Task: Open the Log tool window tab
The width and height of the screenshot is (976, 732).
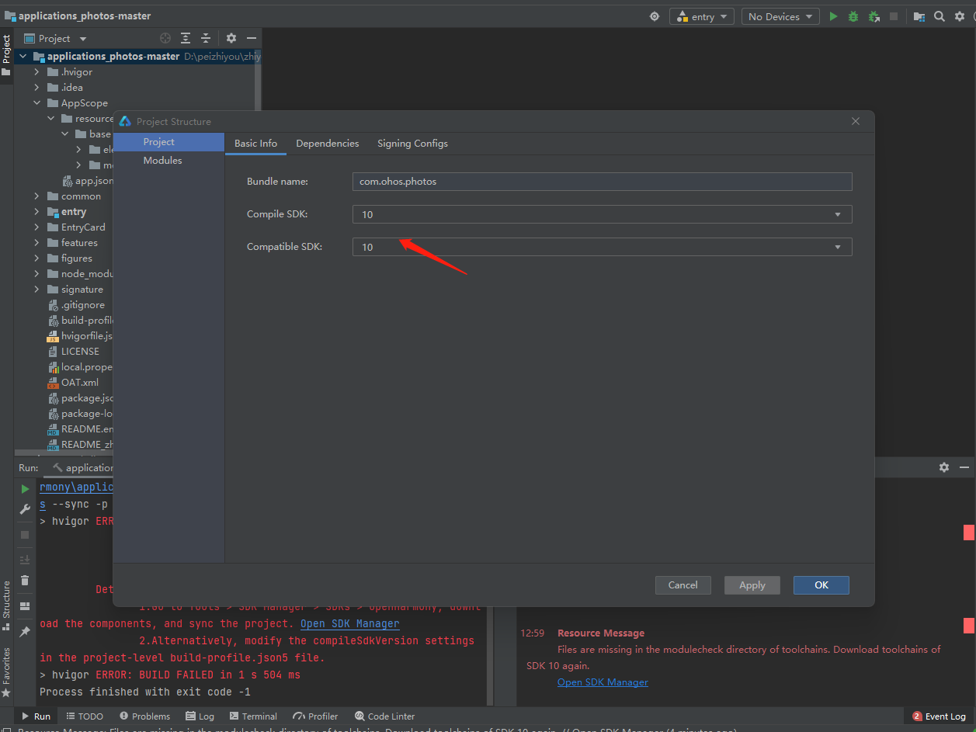Action: pyautogui.click(x=200, y=716)
